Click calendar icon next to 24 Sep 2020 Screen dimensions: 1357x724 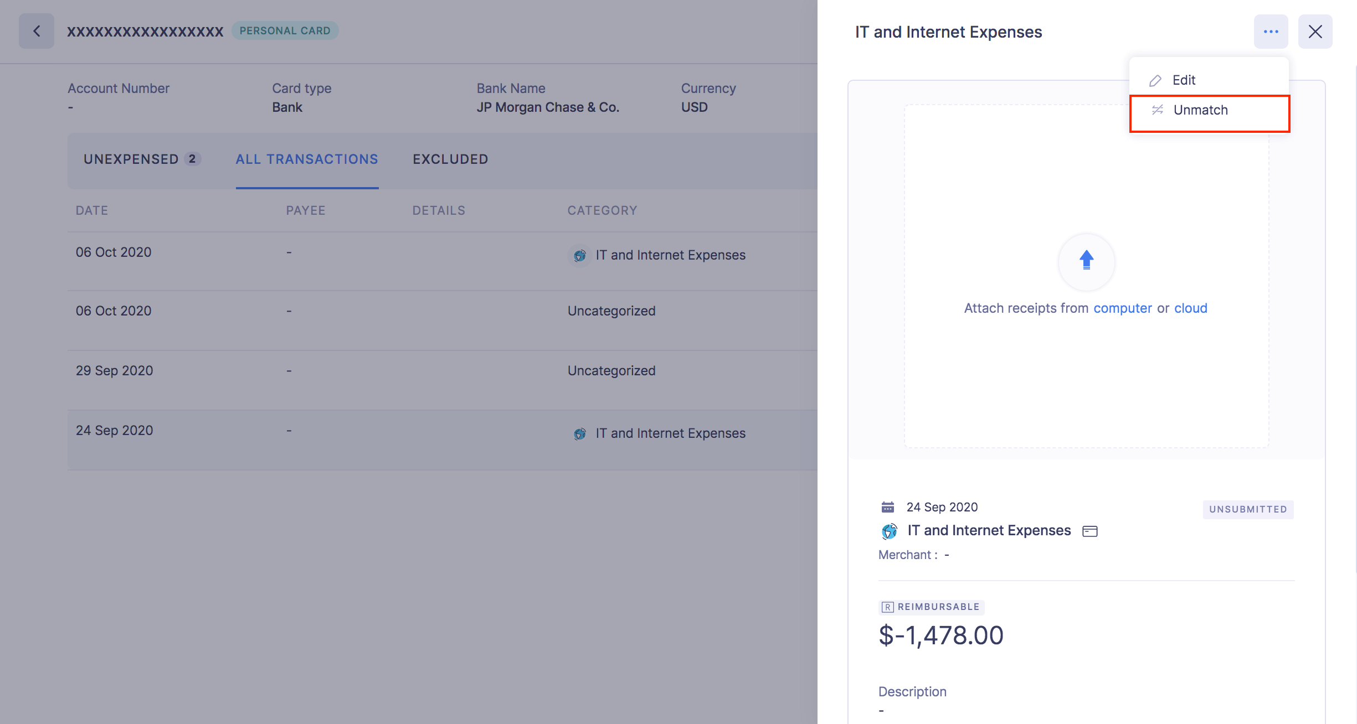point(887,507)
